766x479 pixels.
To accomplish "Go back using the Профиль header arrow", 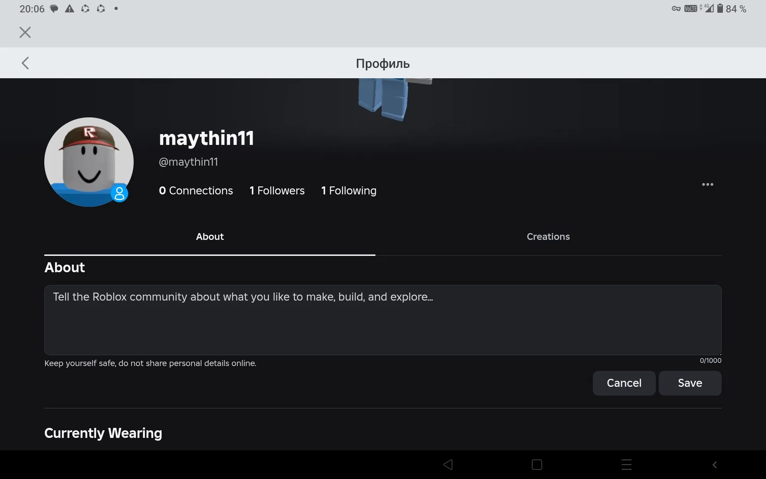I will 25,63.
